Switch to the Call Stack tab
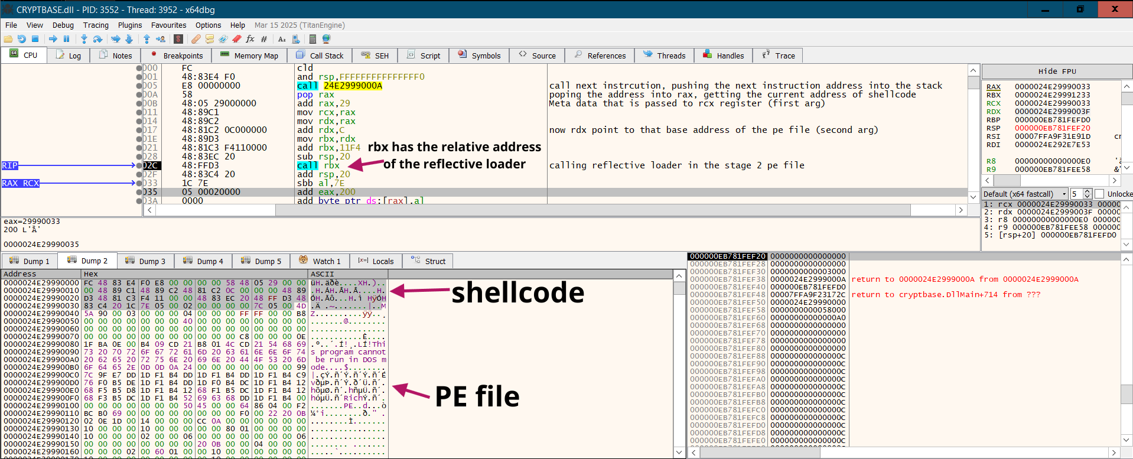The height and width of the screenshot is (459, 1133). point(320,56)
